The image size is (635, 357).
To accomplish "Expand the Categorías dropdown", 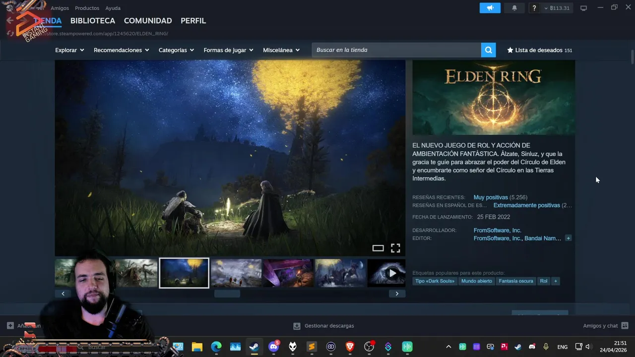I will click(176, 50).
